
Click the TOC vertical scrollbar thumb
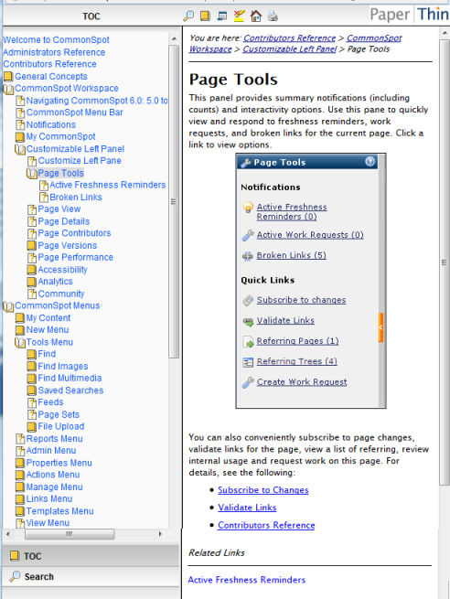coord(174,201)
